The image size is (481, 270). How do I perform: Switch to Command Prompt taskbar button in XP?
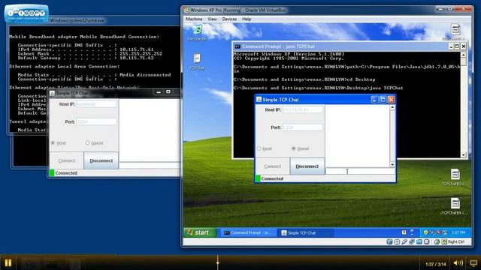(248, 232)
